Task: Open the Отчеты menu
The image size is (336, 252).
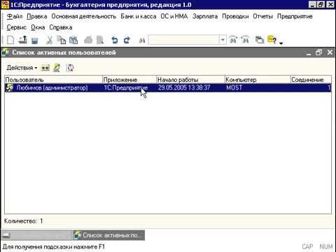Action: 262,16
